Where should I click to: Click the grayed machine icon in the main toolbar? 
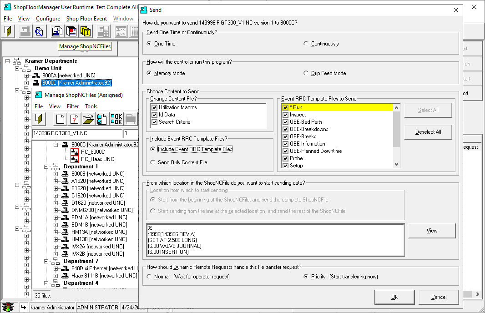tap(25, 31)
